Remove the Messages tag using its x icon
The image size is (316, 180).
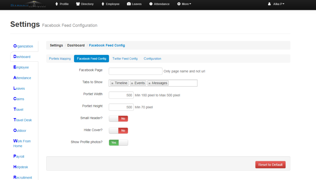tap(149, 83)
